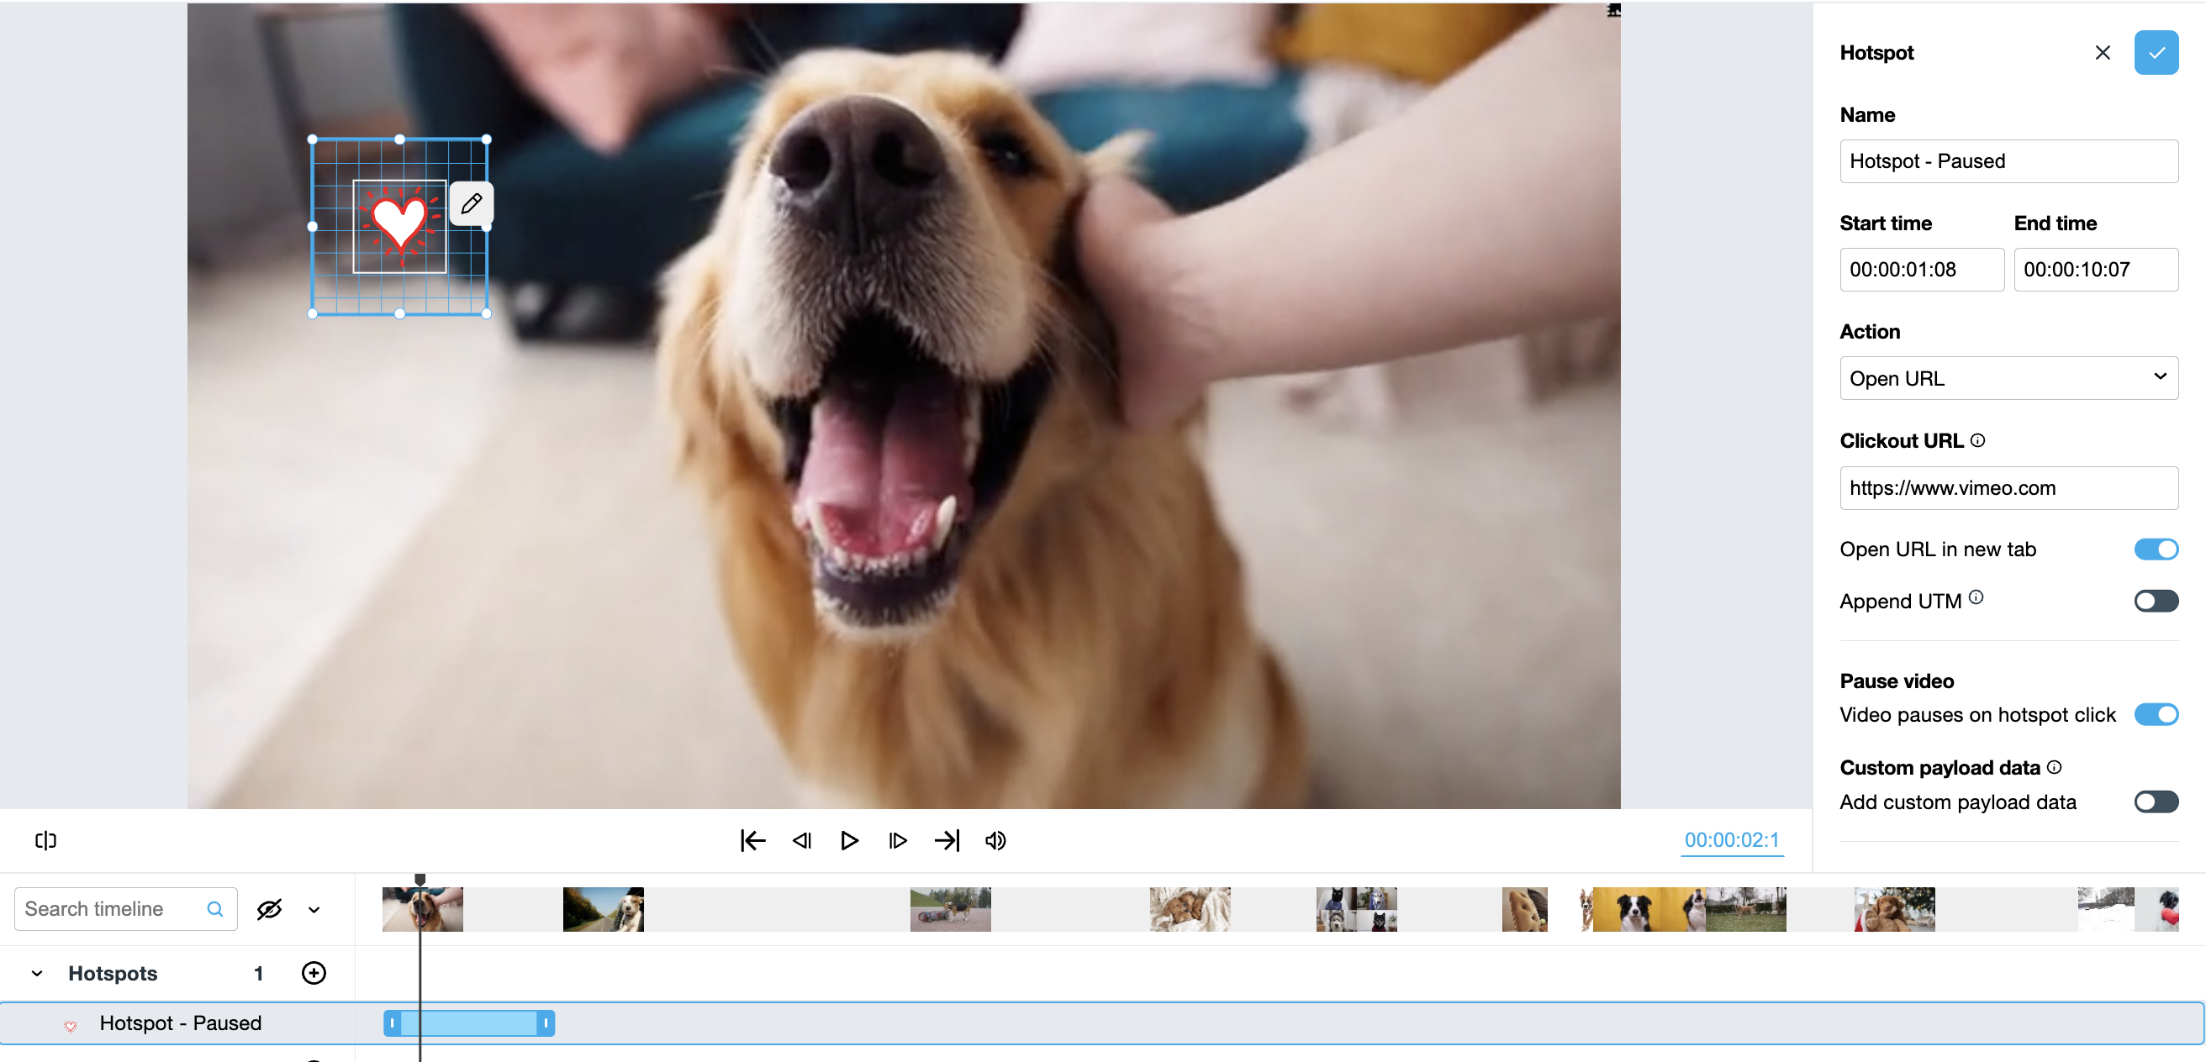Image resolution: width=2206 pixels, height=1062 pixels.
Task: Click the pencil edit icon on hotspot
Action: click(471, 203)
